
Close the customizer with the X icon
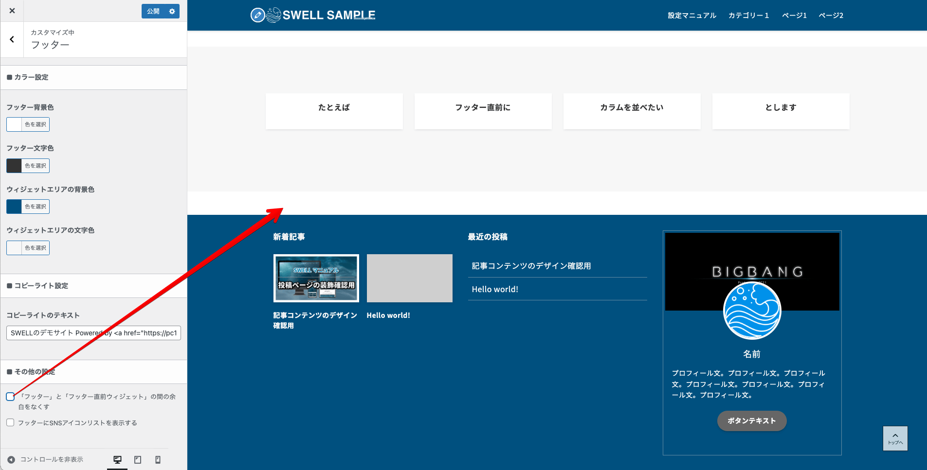tap(12, 10)
